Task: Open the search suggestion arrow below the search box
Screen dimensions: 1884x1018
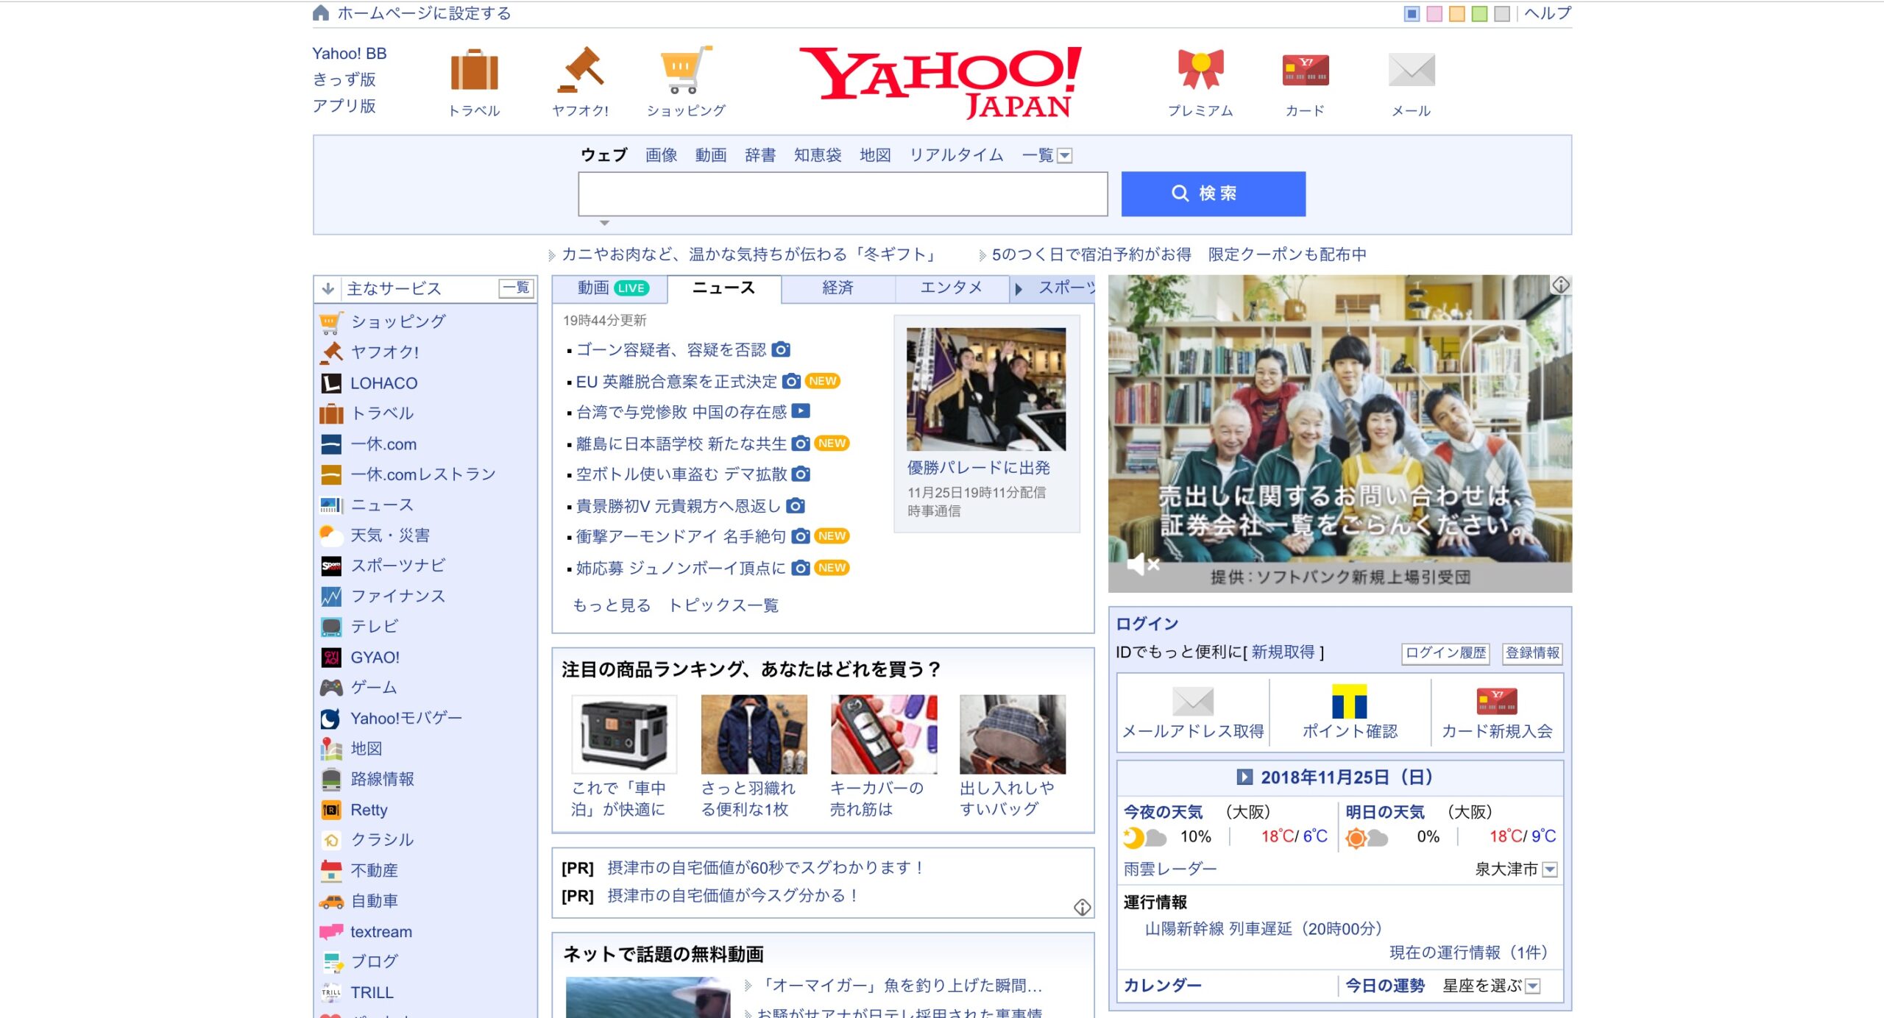Action: click(604, 223)
